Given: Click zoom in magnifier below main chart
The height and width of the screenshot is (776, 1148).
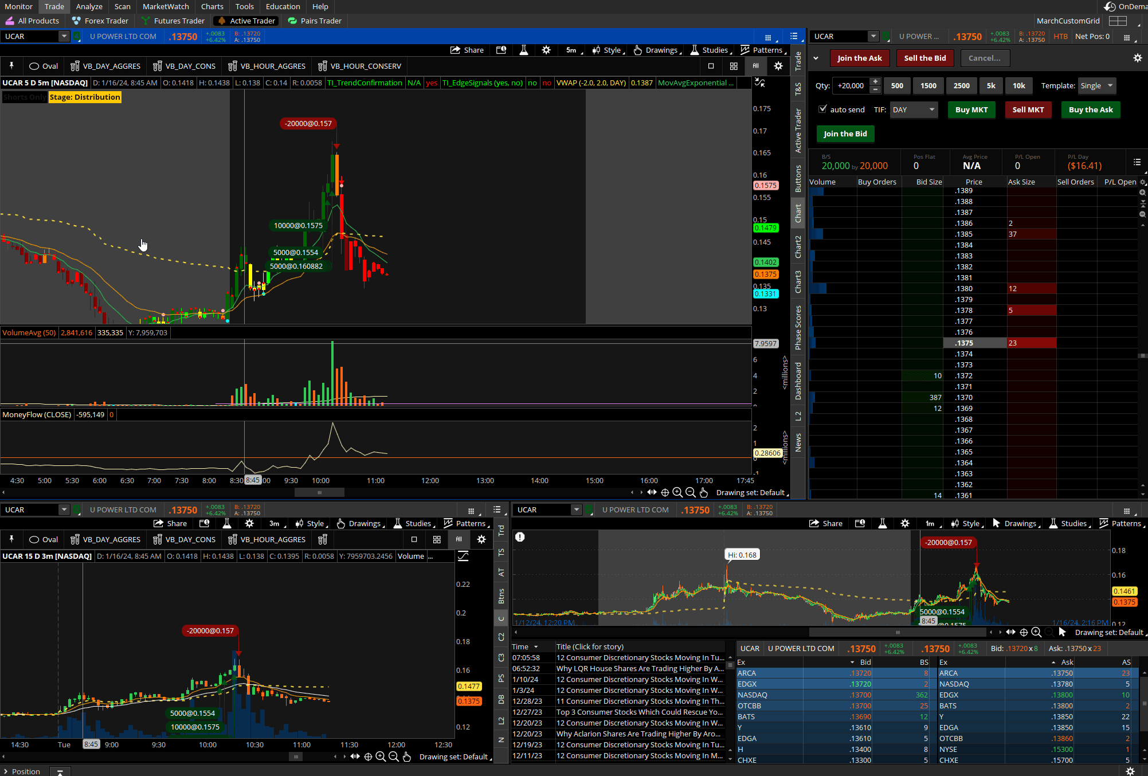Looking at the screenshot, I should (677, 492).
